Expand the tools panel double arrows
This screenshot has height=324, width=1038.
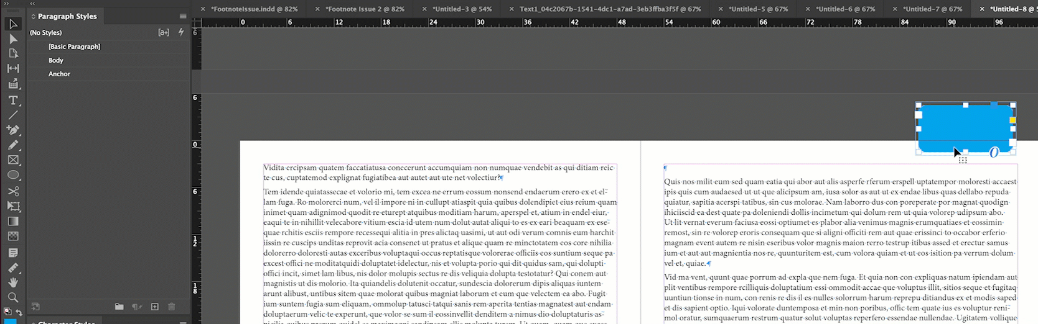[x=7, y=3]
